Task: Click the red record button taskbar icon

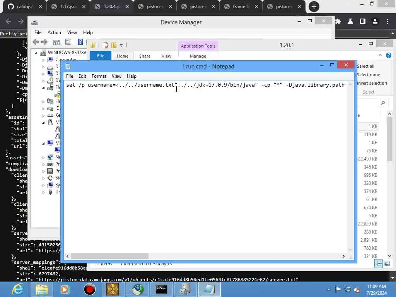Action: 89,289
